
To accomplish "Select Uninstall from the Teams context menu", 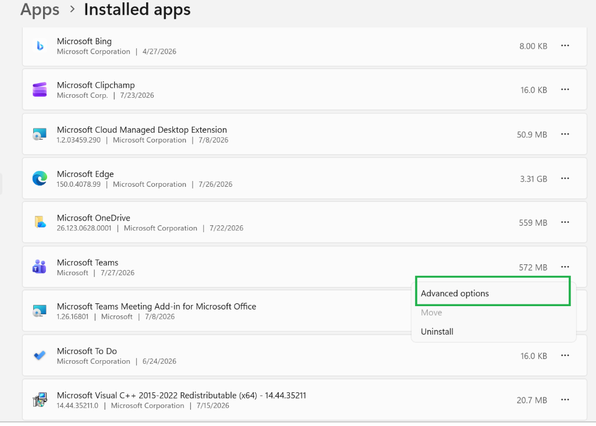I will tap(493, 331).
